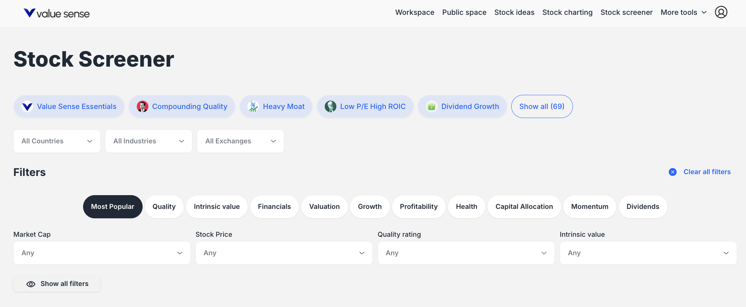746x307 pixels.
Task: Apply the Value Sense Essentials preset
Action: 69,106
